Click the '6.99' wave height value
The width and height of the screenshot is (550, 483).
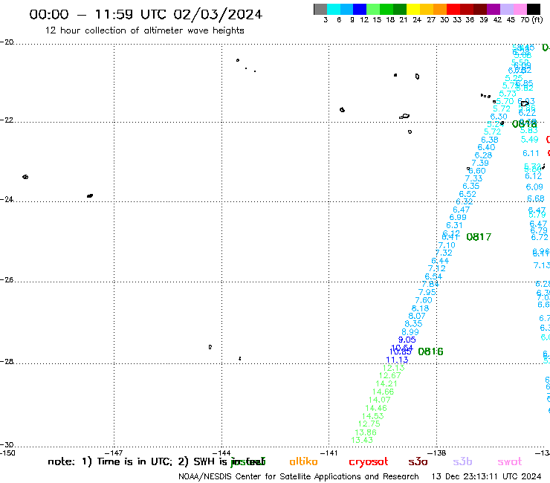pyautogui.click(x=458, y=217)
